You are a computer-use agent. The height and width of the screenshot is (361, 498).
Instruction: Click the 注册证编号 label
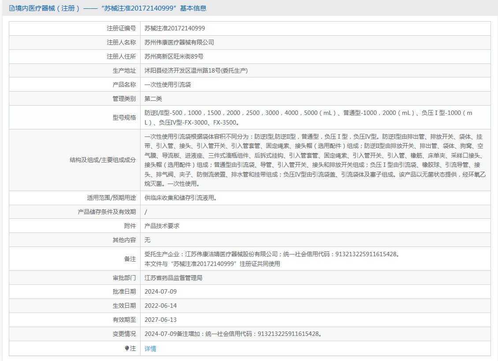point(121,28)
